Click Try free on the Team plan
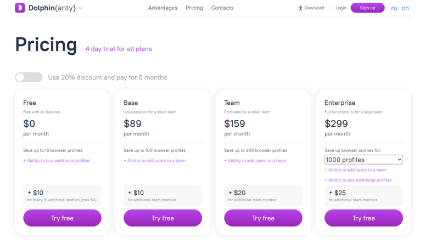The height and width of the screenshot is (243, 431). coord(263,218)
